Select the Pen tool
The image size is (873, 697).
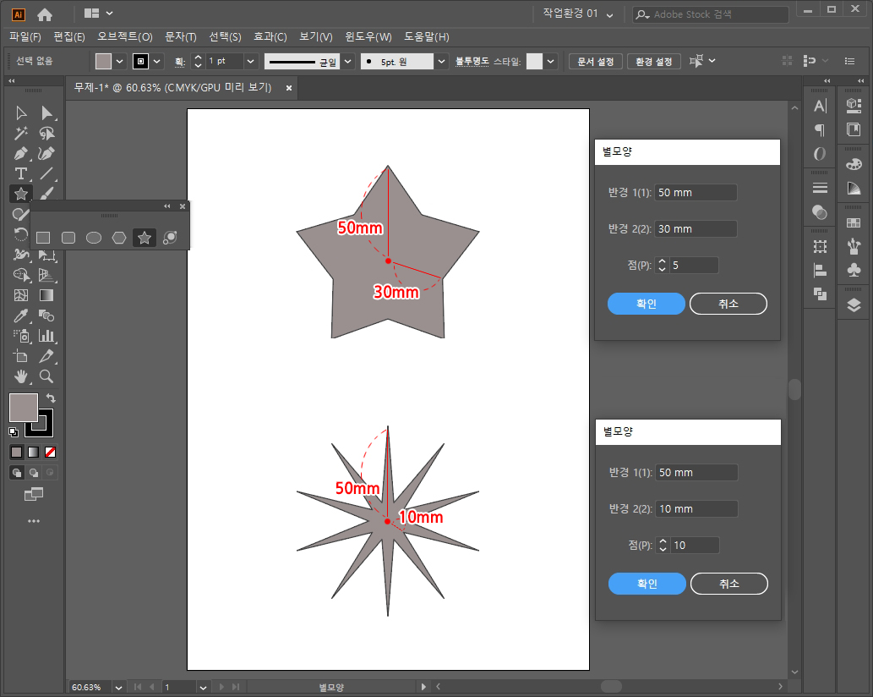[21, 153]
